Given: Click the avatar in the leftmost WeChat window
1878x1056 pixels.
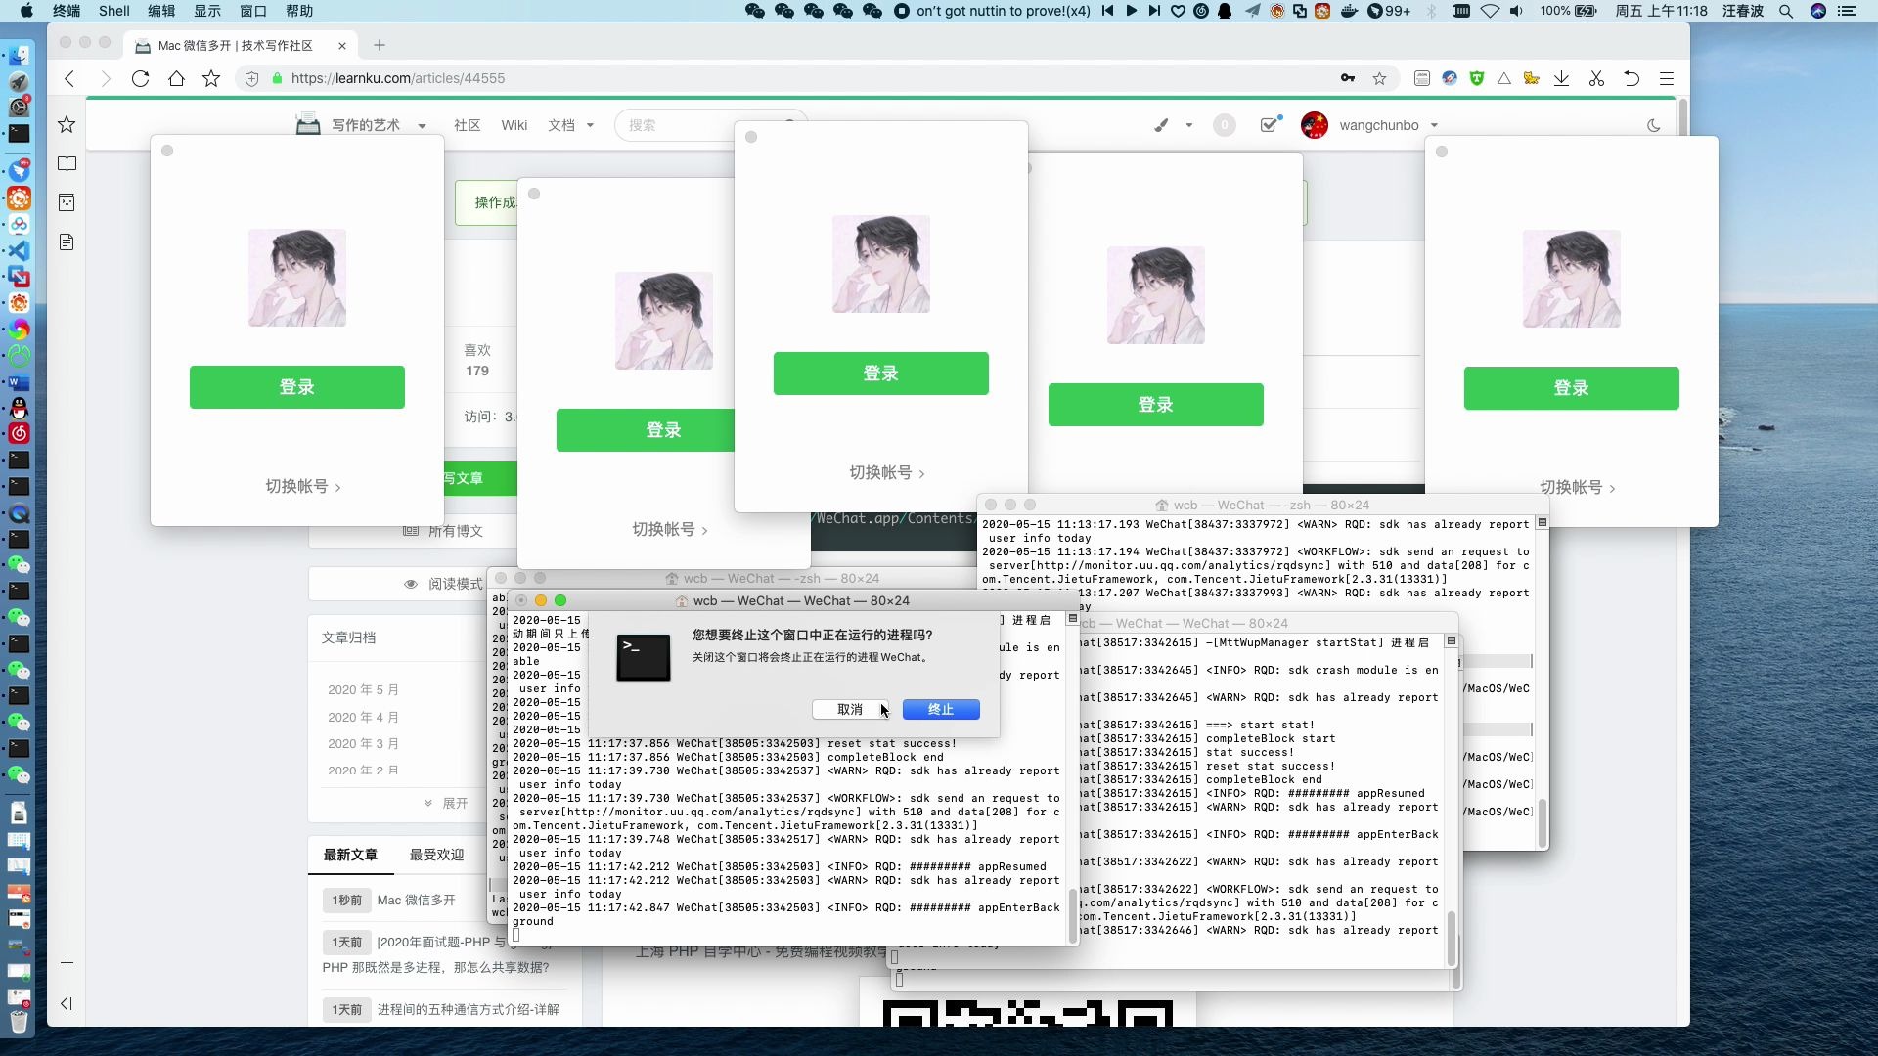Looking at the screenshot, I should tap(296, 278).
